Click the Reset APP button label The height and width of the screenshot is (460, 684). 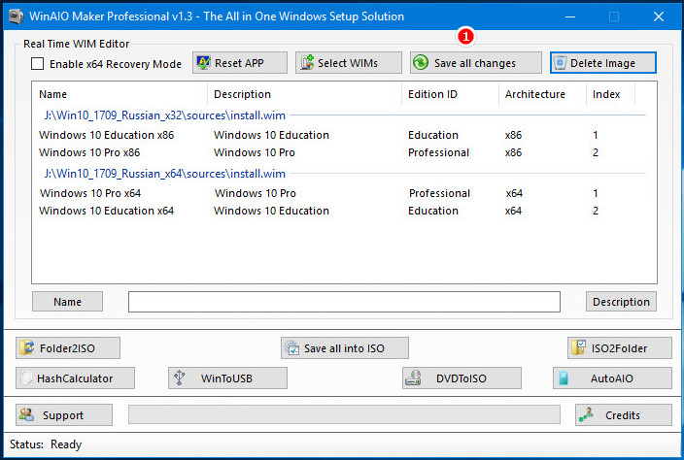point(239,63)
